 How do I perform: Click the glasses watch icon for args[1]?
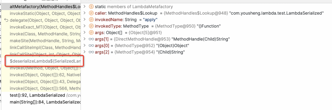point(91,39)
